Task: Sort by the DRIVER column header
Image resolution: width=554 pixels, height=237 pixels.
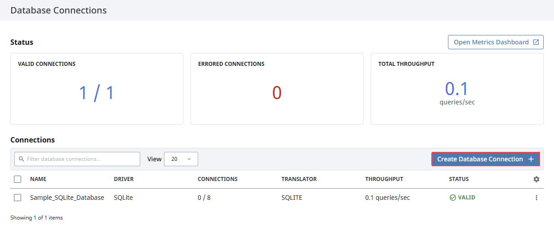Action: click(124, 179)
